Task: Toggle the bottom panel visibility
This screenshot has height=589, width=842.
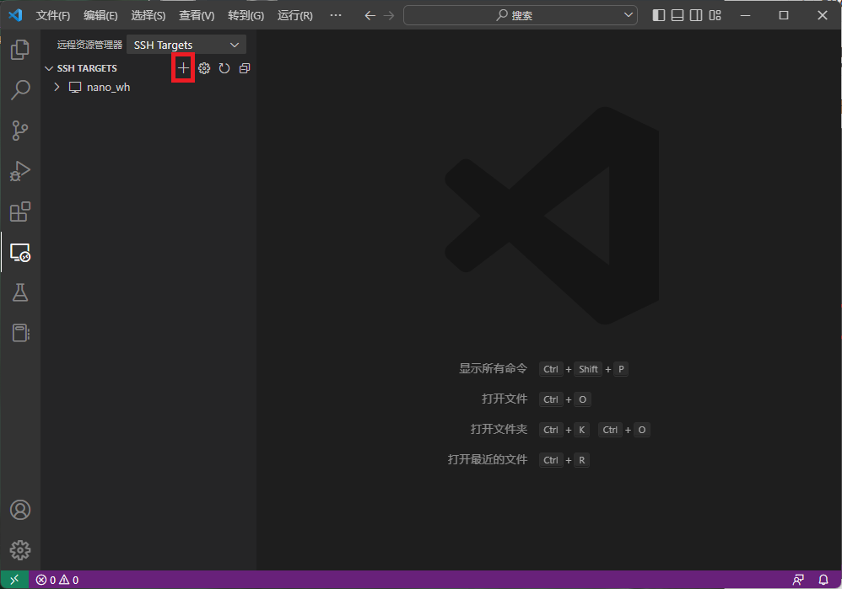Action: pyautogui.click(x=677, y=15)
